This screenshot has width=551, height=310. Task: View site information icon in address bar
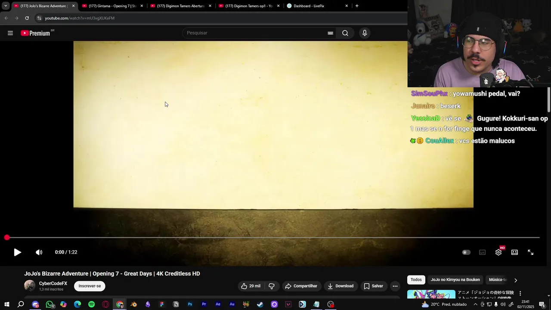pos(39,18)
